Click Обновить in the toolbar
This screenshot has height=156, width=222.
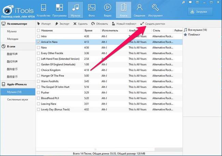[x=99, y=24]
